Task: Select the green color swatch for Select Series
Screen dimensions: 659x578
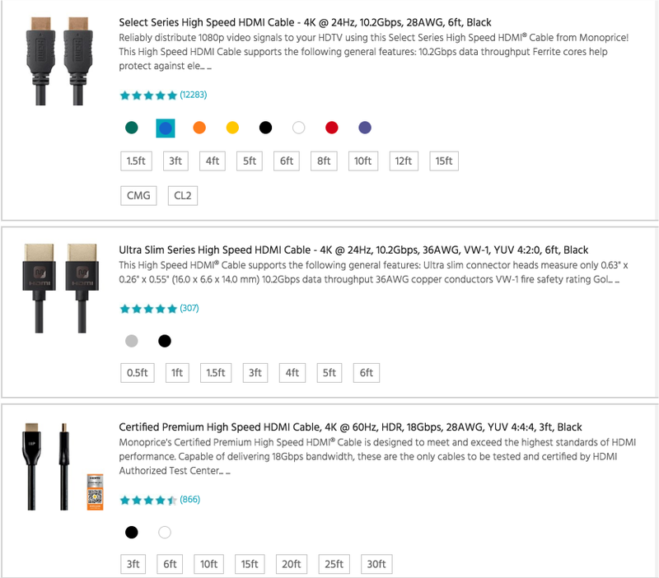Action: pyautogui.click(x=132, y=128)
